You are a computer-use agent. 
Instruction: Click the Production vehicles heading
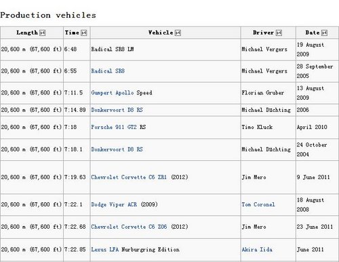[x=48, y=16]
